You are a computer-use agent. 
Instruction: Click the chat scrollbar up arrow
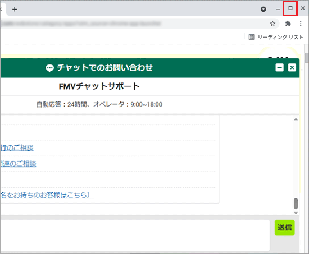pos(296,119)
